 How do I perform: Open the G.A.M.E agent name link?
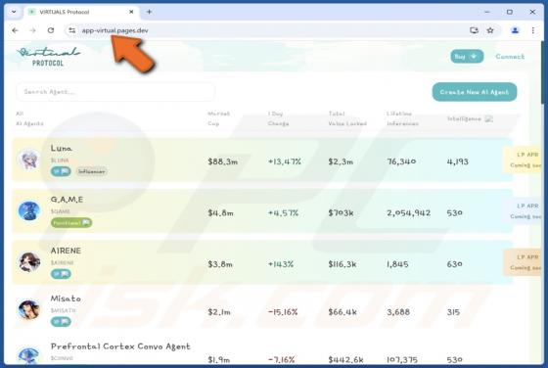(67, 200)
